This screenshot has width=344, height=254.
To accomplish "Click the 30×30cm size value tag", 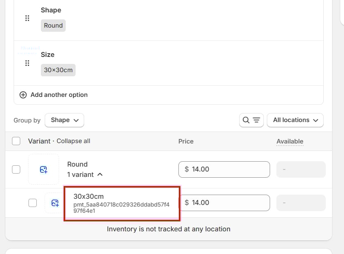I will (x=58, y=70).
